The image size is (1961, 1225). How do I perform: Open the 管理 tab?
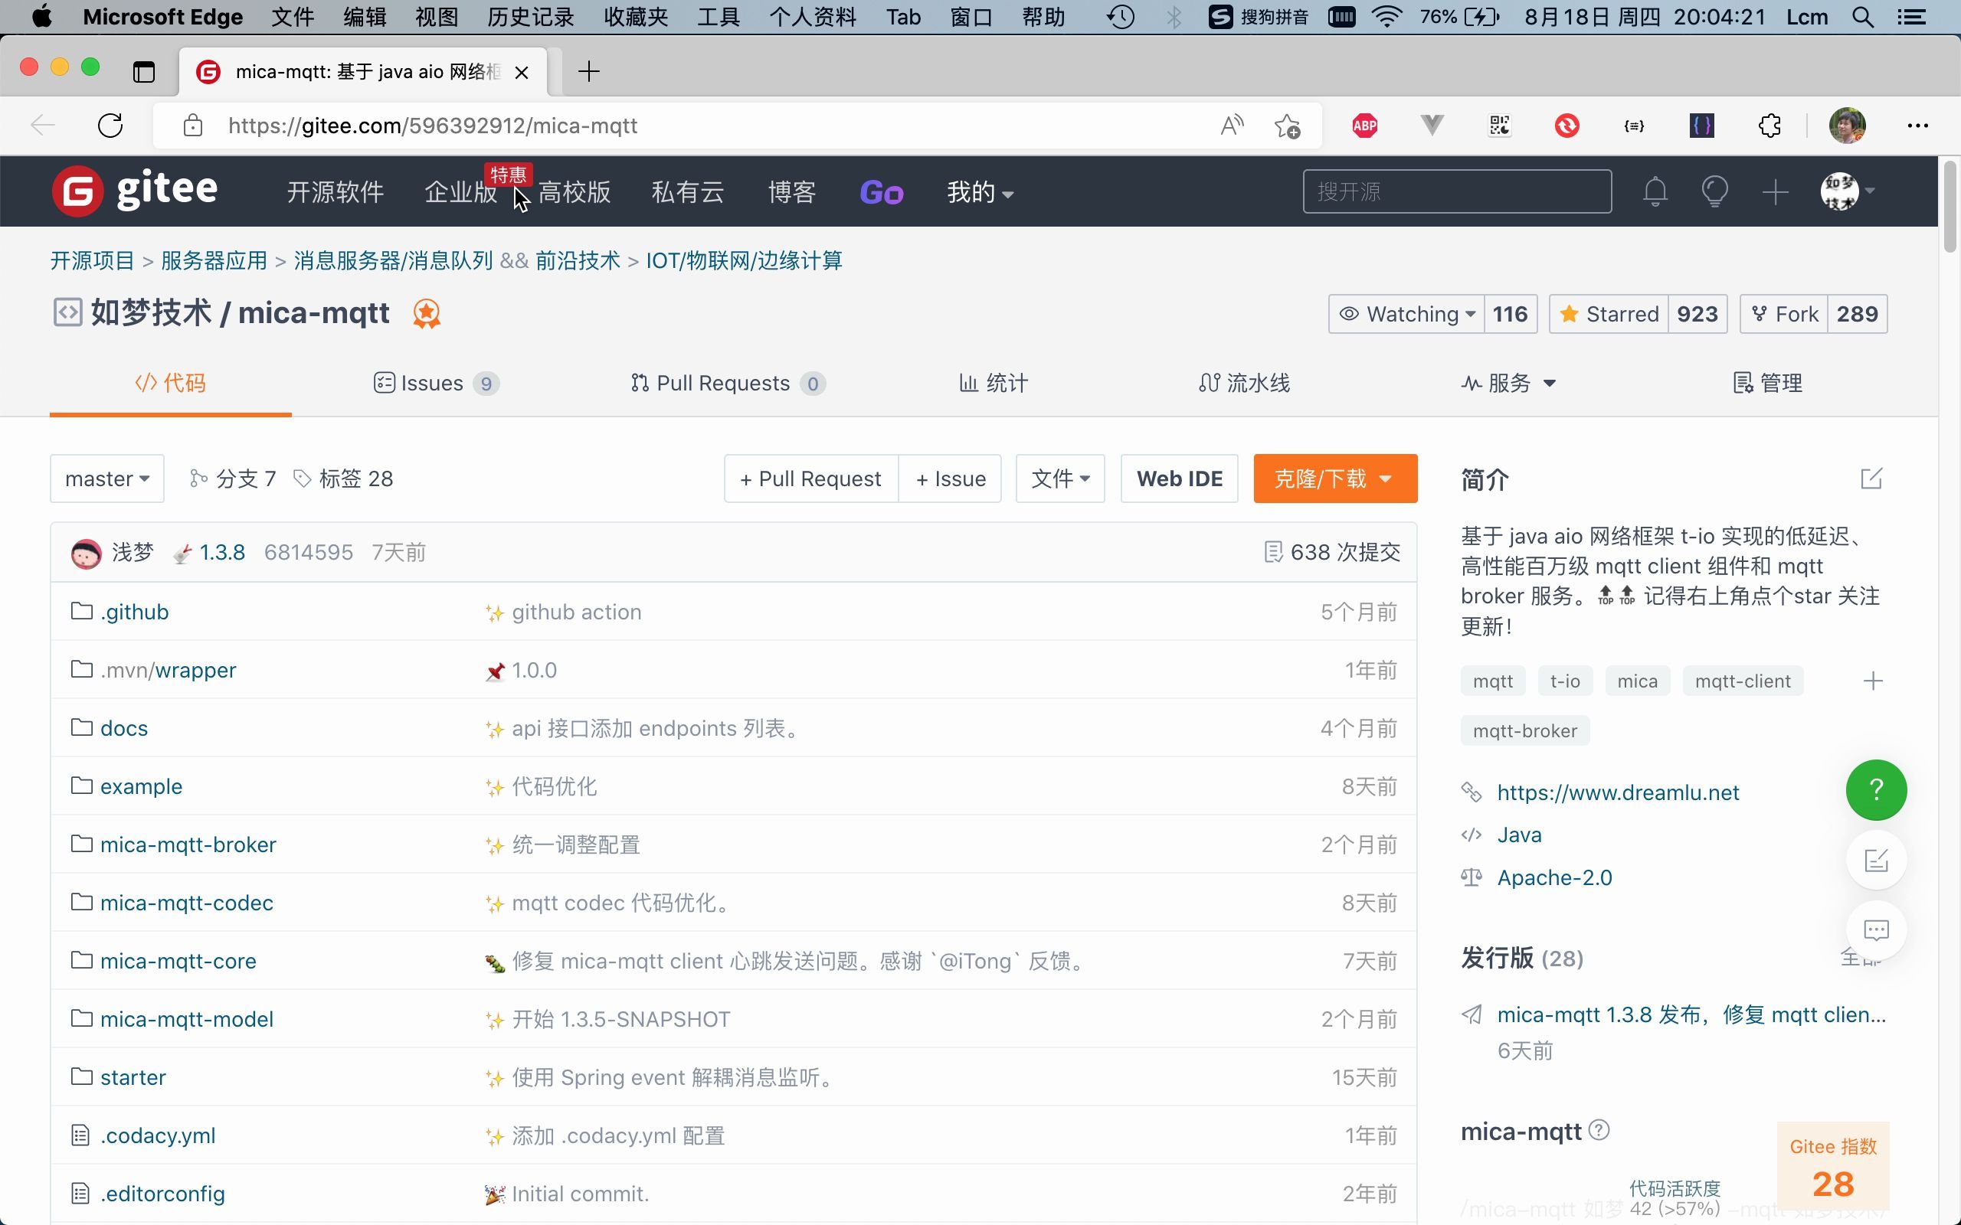point(1767,384)
